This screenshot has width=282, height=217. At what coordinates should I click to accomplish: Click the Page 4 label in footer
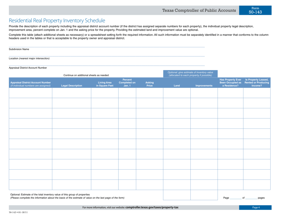click(x=256, y=208)
